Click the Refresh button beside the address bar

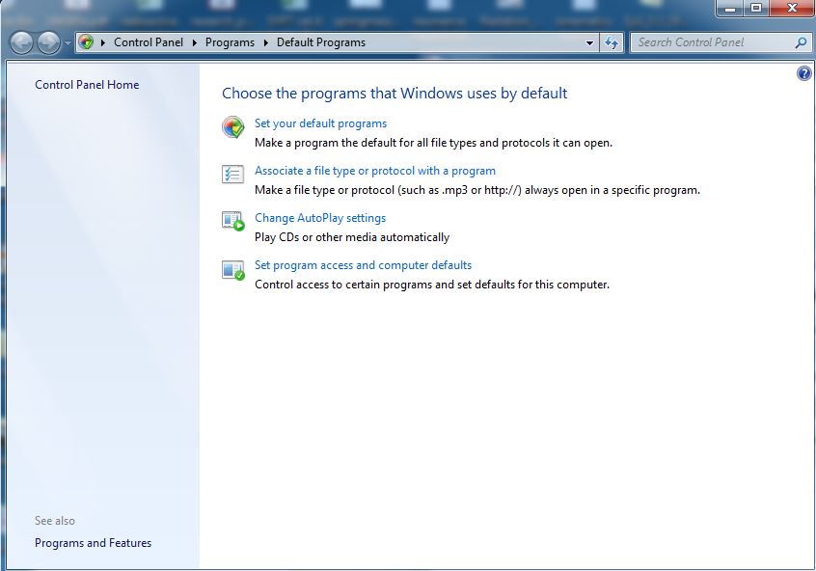click(x=612, y=42)
